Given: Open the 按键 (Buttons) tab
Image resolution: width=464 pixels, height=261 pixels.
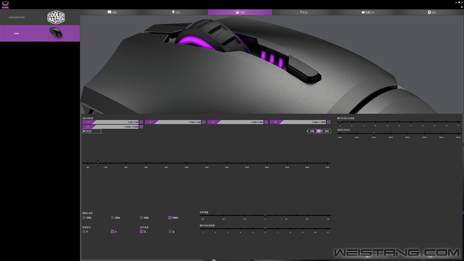Looking at the screenshot, I should [x=112, y=12].
